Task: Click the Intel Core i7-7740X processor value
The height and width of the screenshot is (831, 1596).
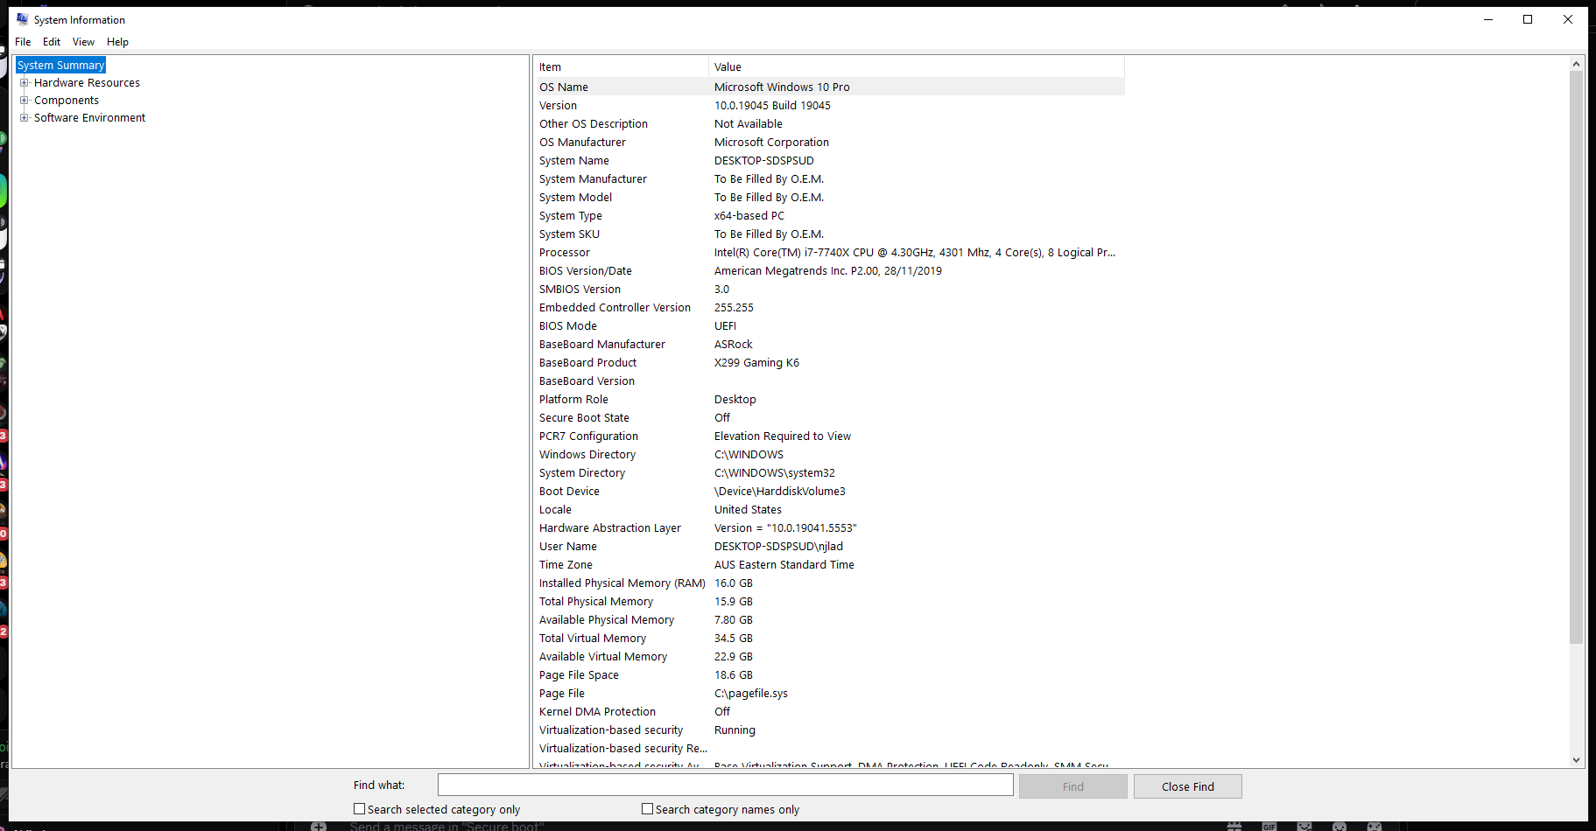Action: [x=915, y=253]
